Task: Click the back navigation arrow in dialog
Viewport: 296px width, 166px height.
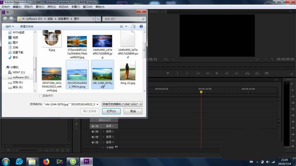Action: click(5, 19)
